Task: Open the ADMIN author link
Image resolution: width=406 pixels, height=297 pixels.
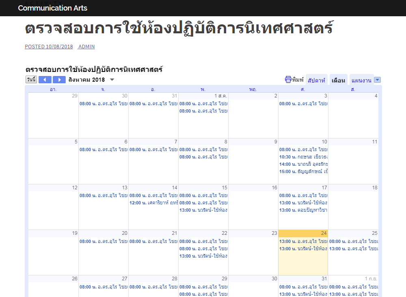Action: (x=86, y=46)
